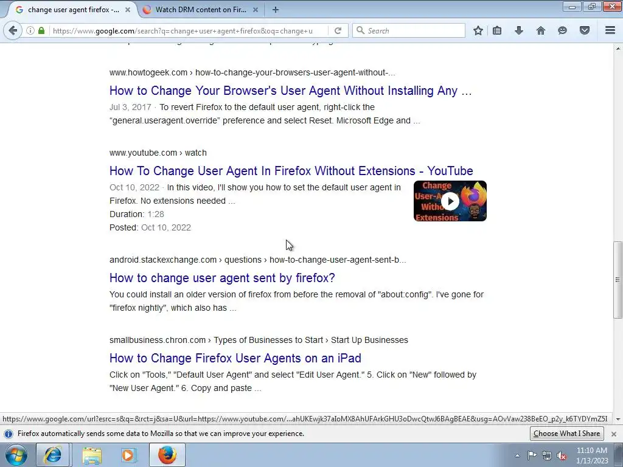Image resolution: width=623 pixels, height=467 pixels.
Task: Play the YouTube video thumbnail
Action: pyautogui.click(x=450, y=201)
